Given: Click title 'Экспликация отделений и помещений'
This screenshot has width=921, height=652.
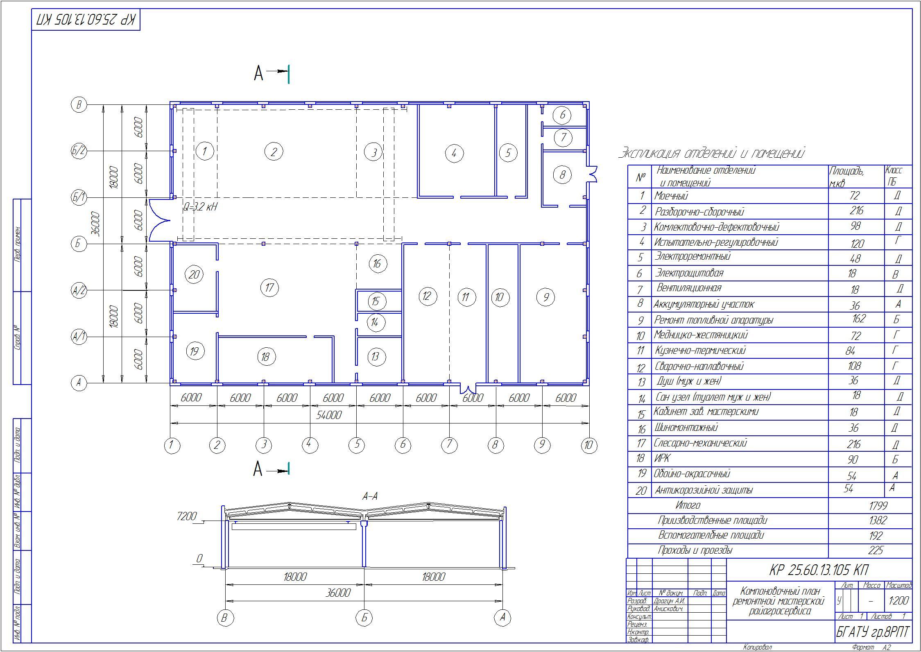Looking at the screenshot, I should 711,153.
